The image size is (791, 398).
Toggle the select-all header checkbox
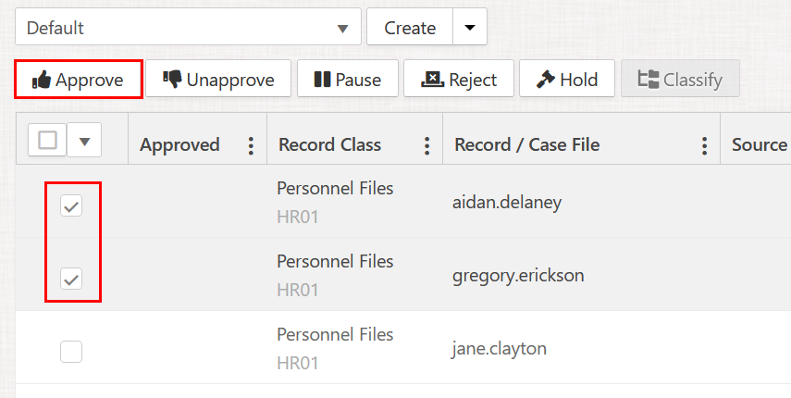coord(48,141)
